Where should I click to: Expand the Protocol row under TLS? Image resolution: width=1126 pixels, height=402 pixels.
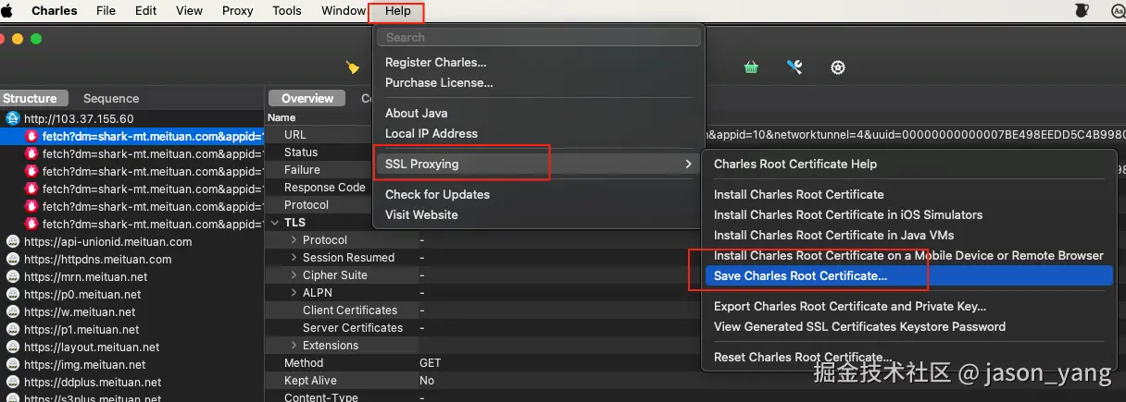pos(294,240)
